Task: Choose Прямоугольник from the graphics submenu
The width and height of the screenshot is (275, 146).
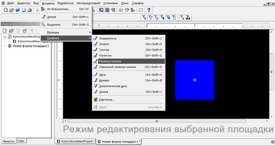Action: (129, 61)
